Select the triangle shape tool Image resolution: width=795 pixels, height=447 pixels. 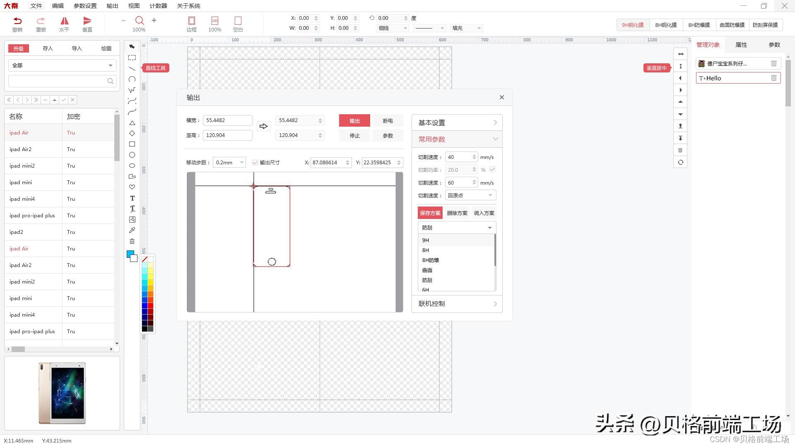pyautogui.click(x=132, y=123)
